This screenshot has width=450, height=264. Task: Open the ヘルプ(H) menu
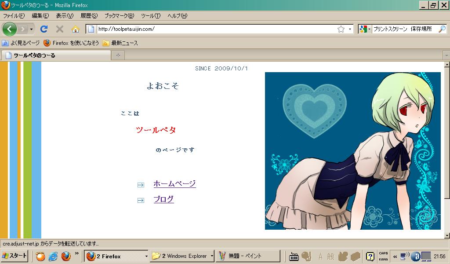[178, 16]
